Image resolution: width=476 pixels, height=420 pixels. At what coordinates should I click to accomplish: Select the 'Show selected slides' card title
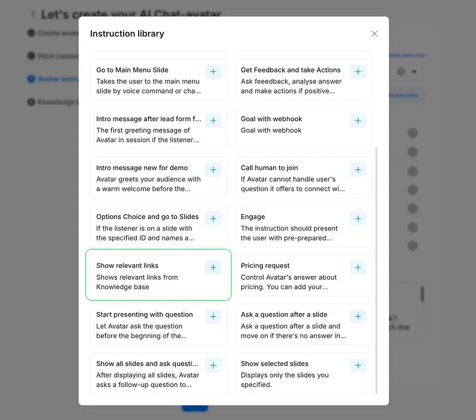coord(274,364)
